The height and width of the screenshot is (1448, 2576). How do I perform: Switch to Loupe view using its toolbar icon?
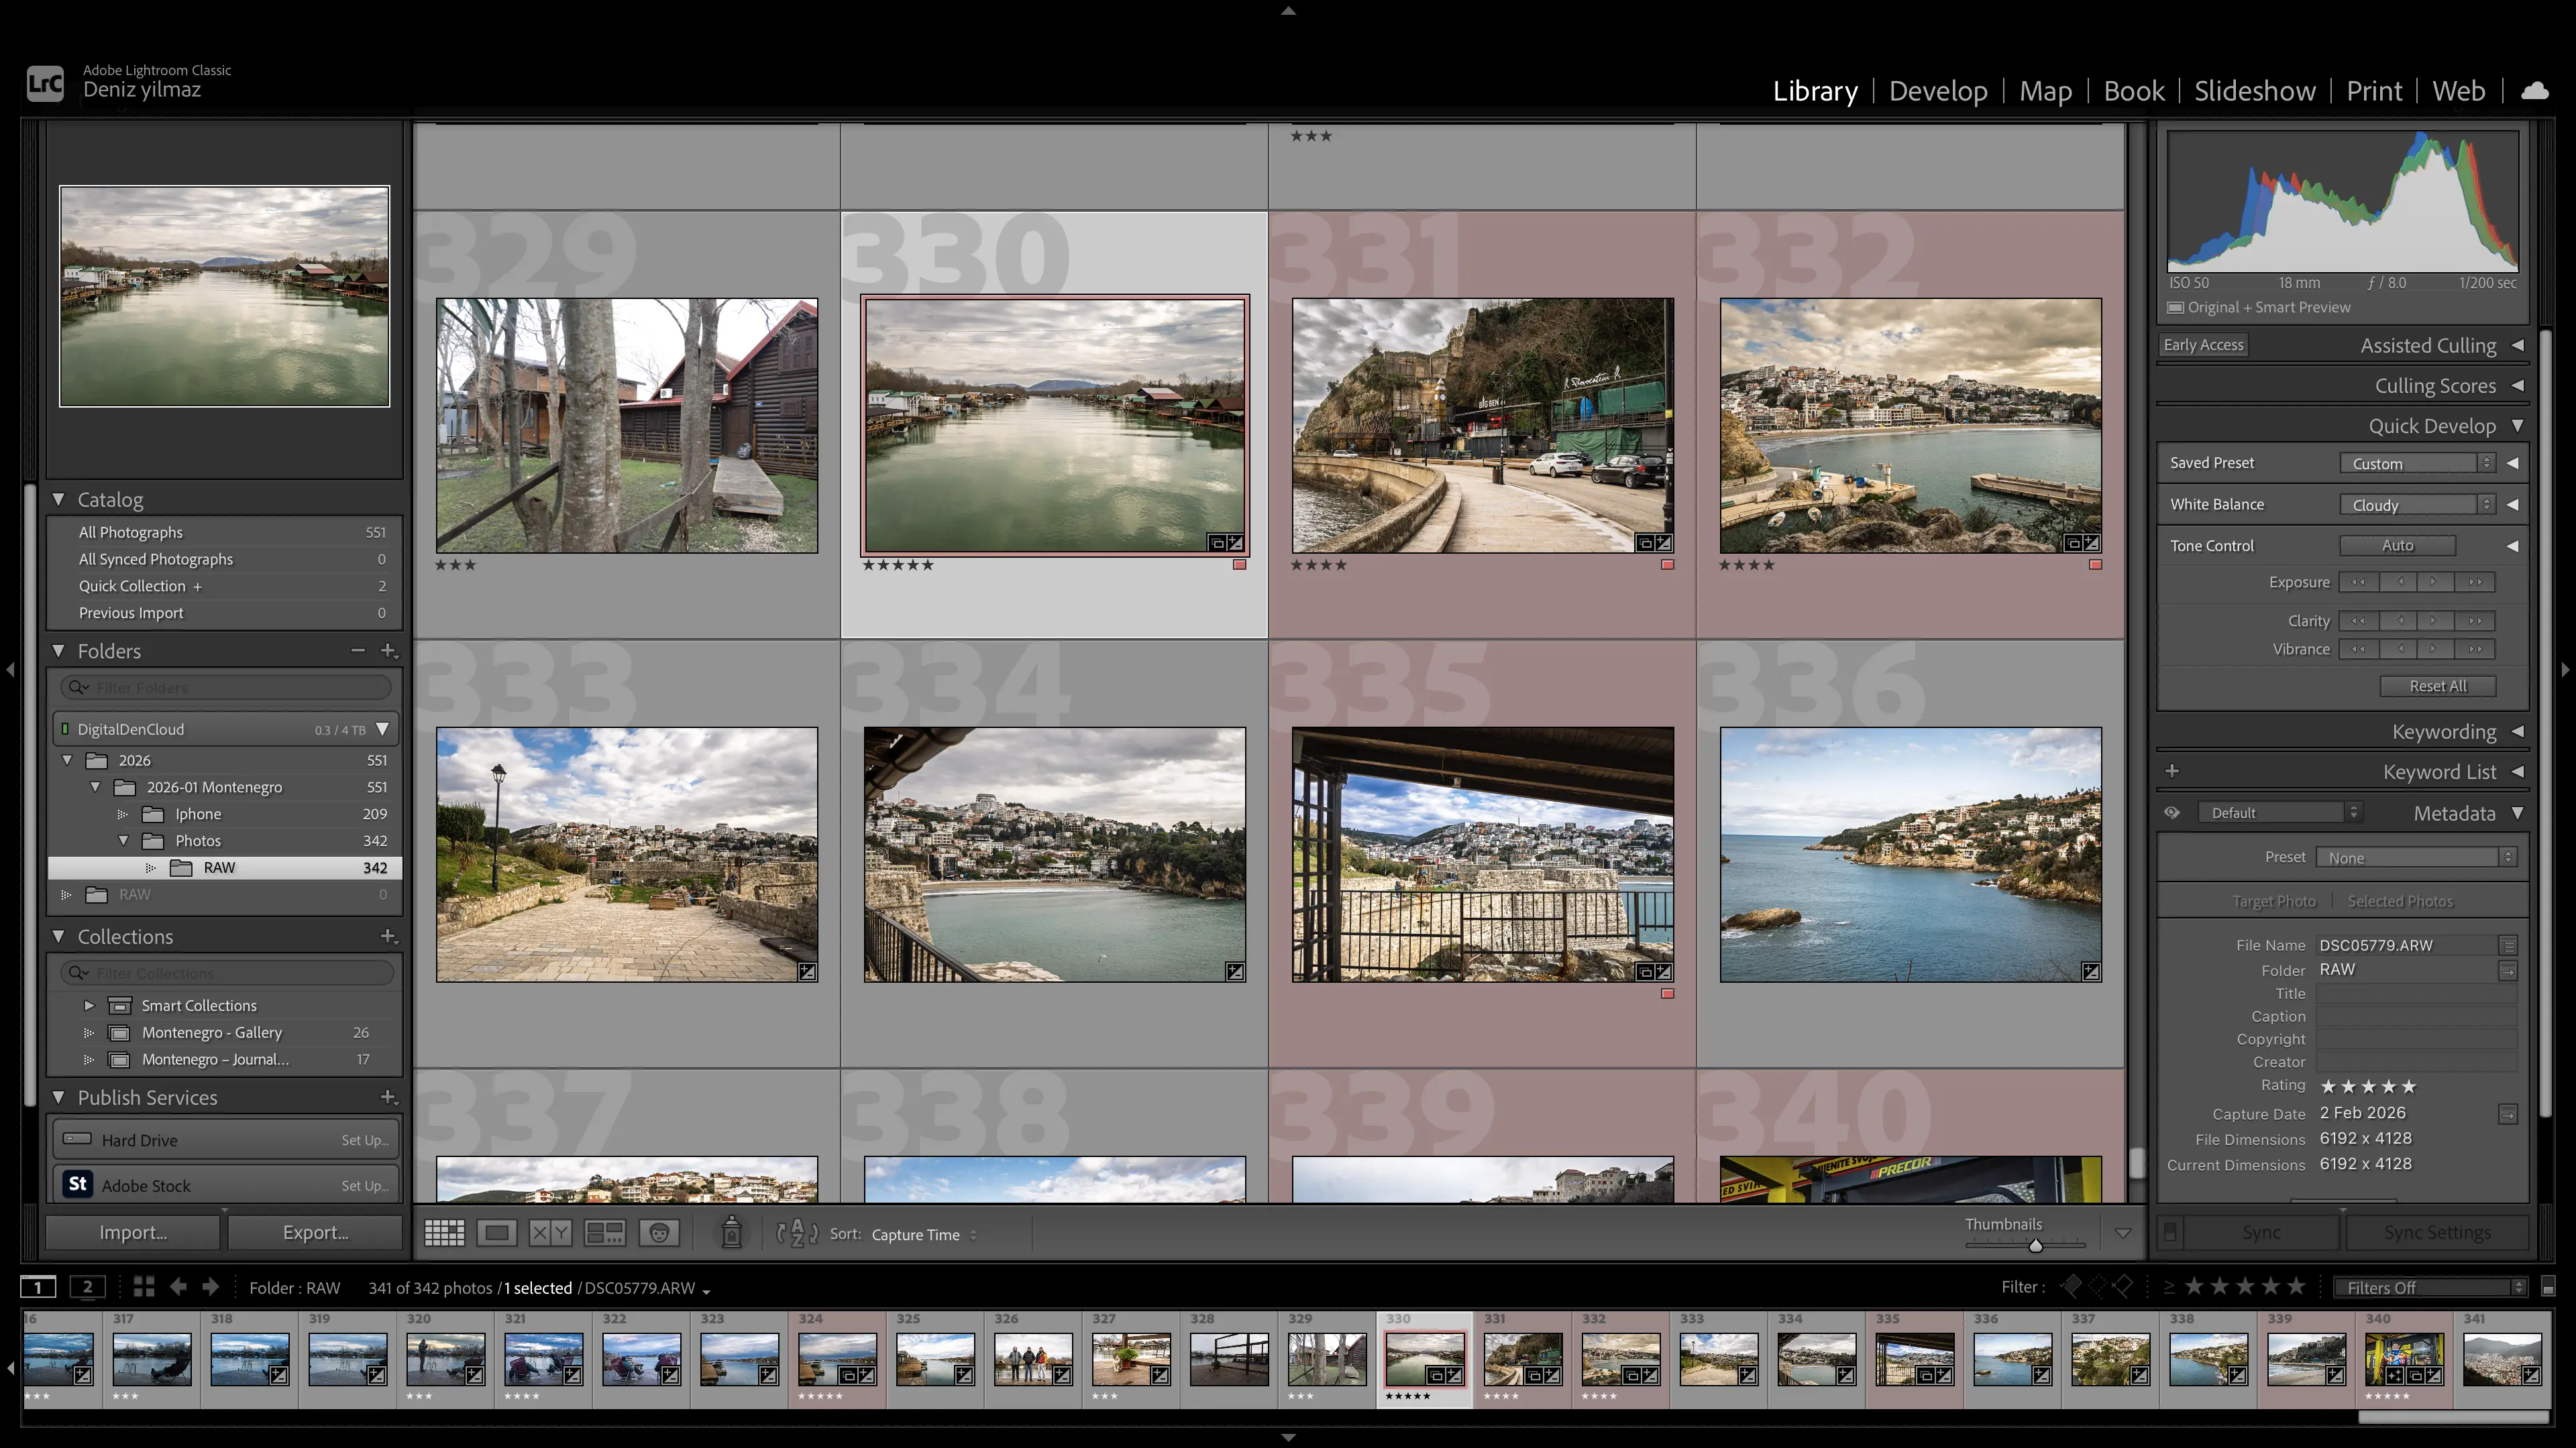496,1232
